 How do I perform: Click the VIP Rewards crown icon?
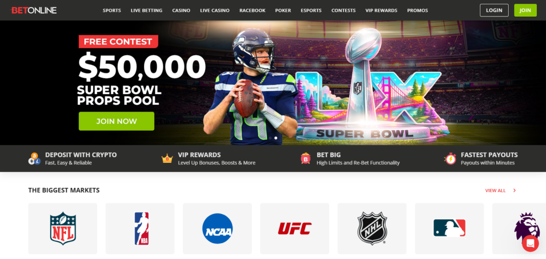pos(167,159)
